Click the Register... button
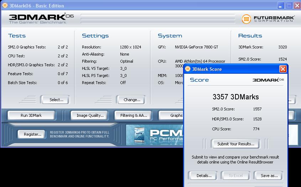The height and width of the screenshot is (187, 301). [x=32, y=134]
